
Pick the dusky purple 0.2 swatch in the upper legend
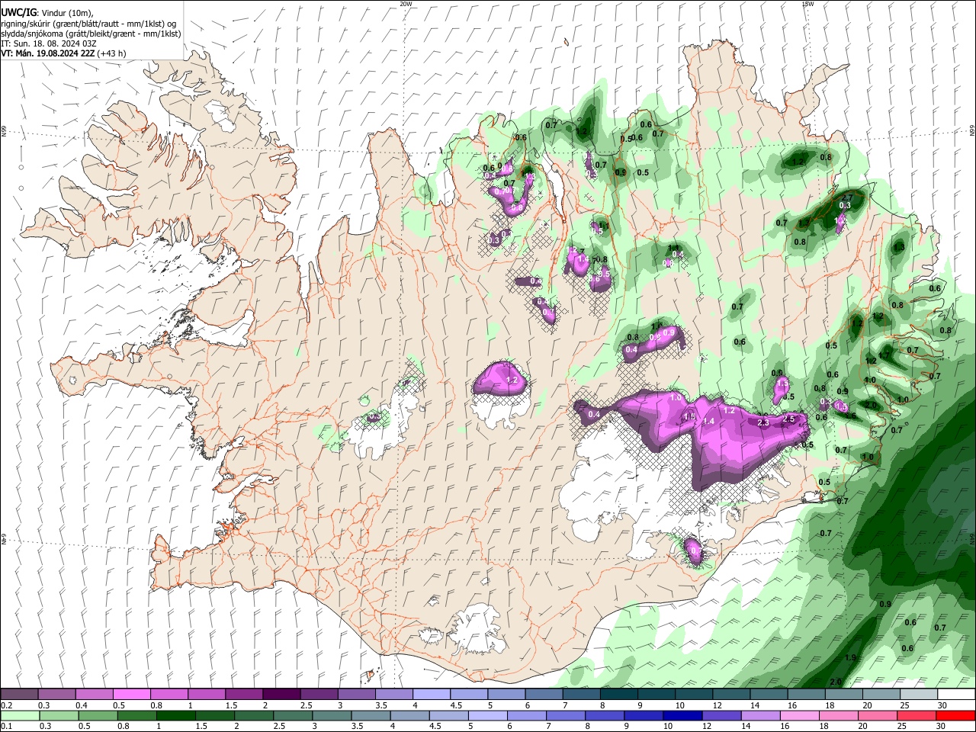(19, 694)
